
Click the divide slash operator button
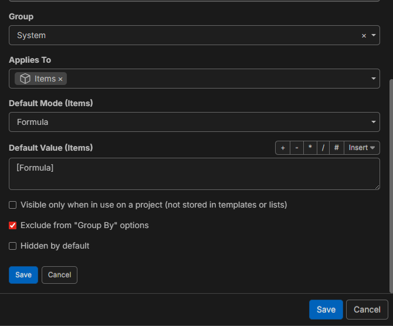pos(323,148)
